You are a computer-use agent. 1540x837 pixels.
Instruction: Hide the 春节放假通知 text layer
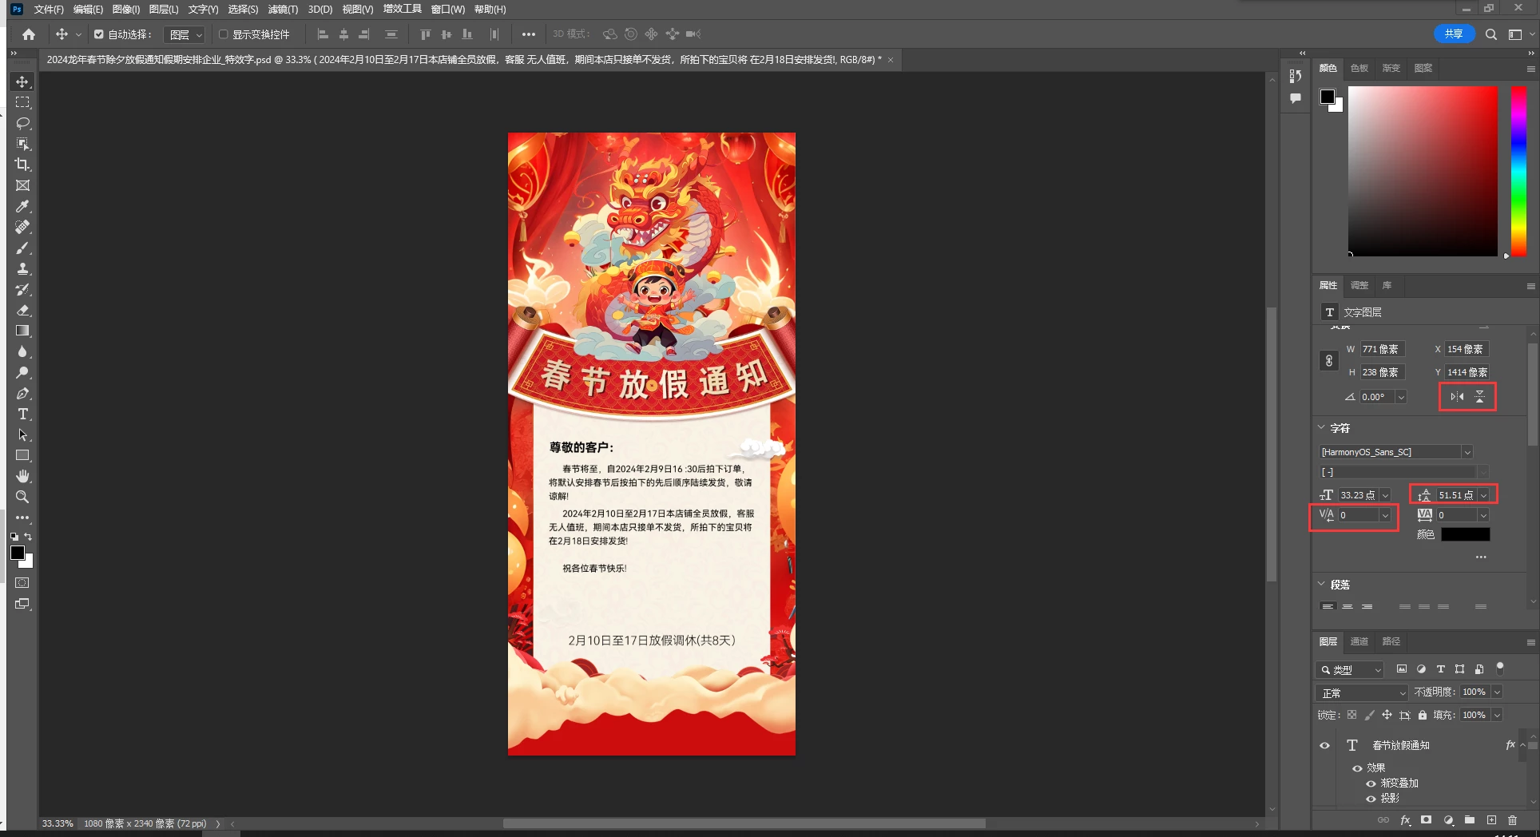click(1324, 745)
